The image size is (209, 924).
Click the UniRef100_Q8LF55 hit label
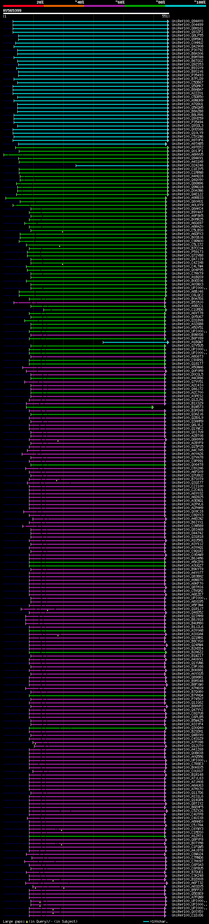(187, 35)
